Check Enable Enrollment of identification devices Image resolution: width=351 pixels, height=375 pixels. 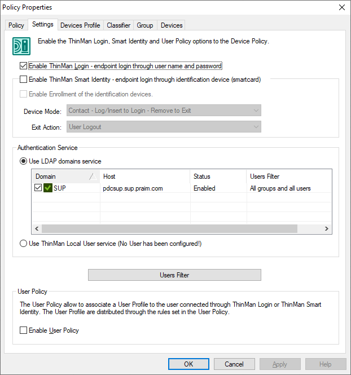pyautogui.click(x=23, y=94)
